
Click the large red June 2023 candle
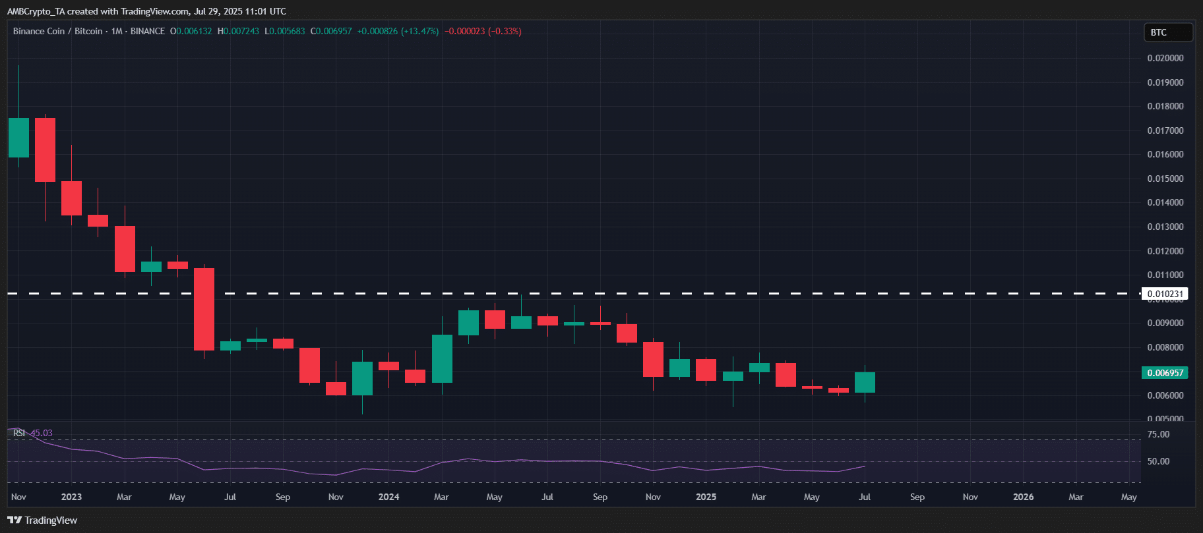[204, 309]
